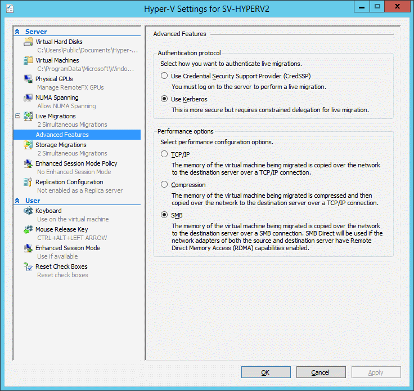
Task: Click '2 Simultaneous Migrations' under Storage Migrations
Action: (x=73, y=153)
